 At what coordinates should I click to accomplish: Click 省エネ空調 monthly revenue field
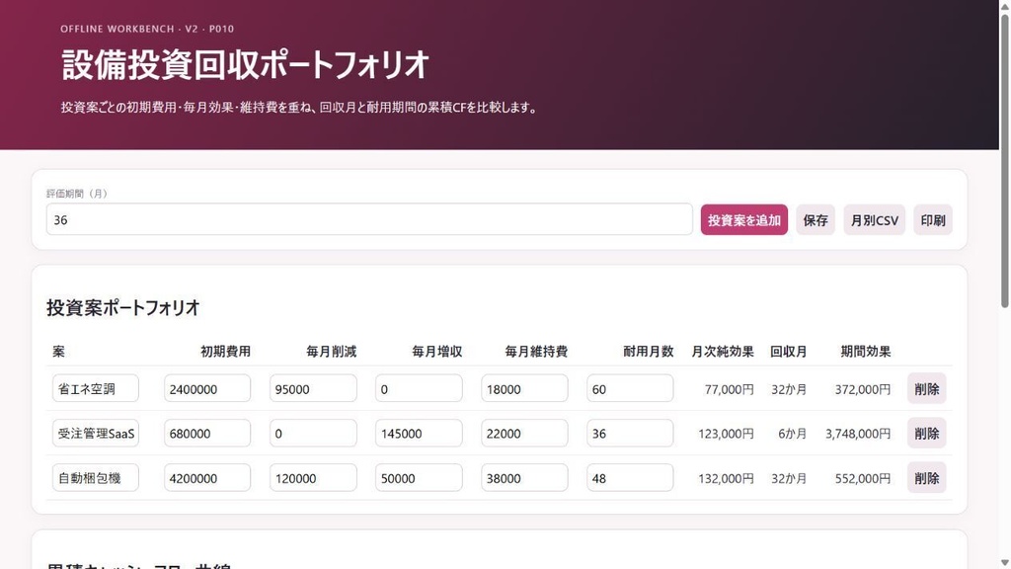419,389
